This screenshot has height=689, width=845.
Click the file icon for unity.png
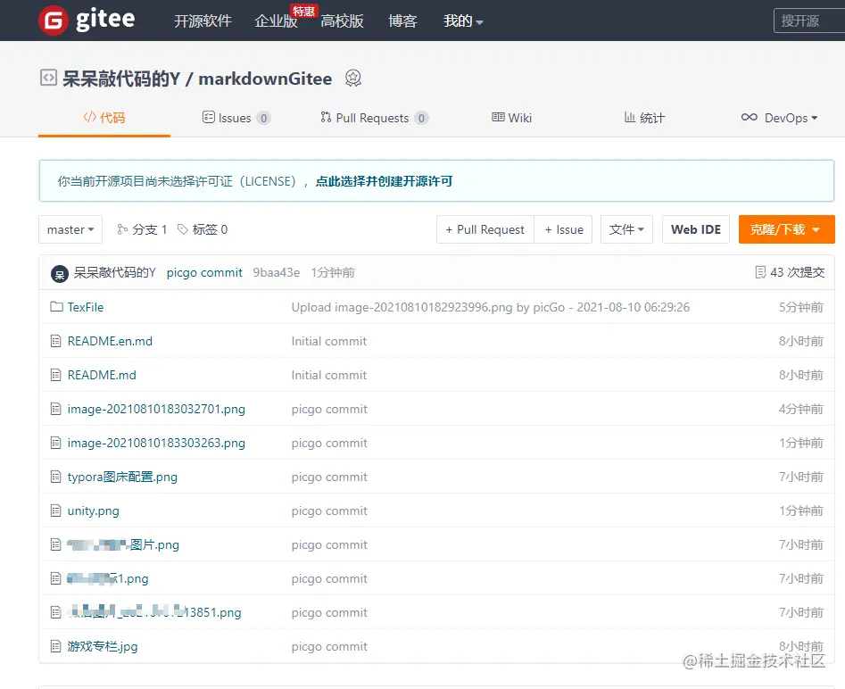(55, 511)
